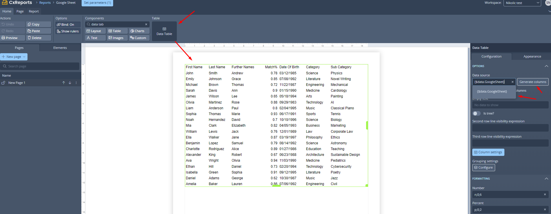Click the Sub Category column header
This screenshot has width=551, height=214.
pos(341,67)
